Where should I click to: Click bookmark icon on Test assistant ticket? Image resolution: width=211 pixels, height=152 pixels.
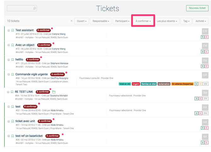click(13, 31)
